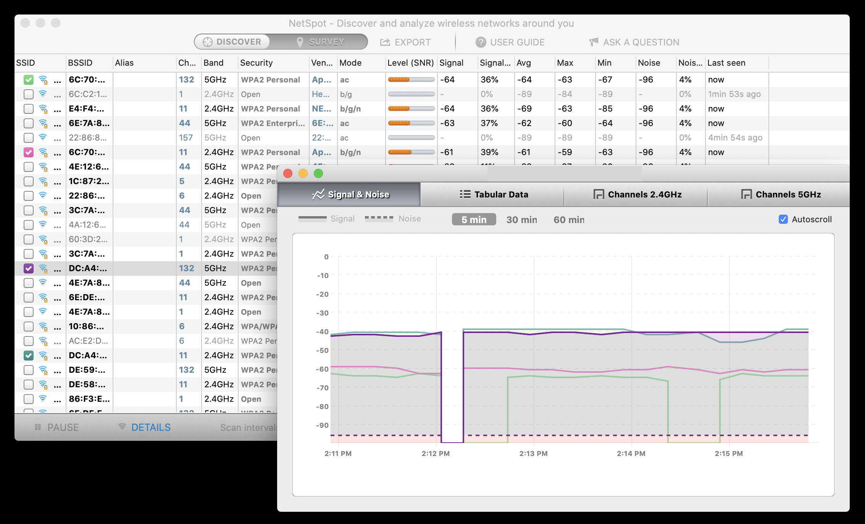Select the 3C:7A channel 44 network row

(146, 210)
